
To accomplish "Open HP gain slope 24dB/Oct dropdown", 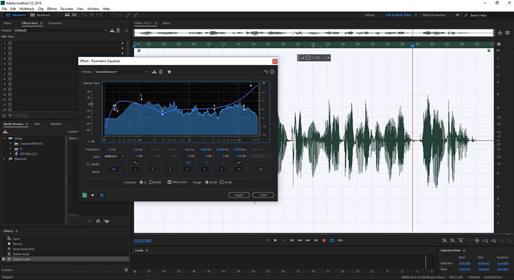I will [114, 156].
